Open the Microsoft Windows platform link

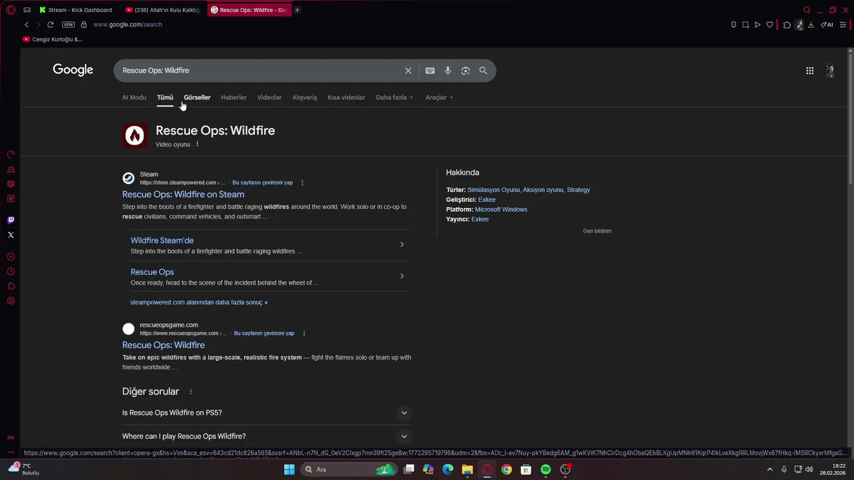click(x=501, y=209)
